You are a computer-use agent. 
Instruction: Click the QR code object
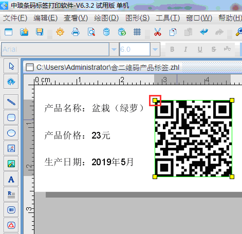tap(193, 139)
